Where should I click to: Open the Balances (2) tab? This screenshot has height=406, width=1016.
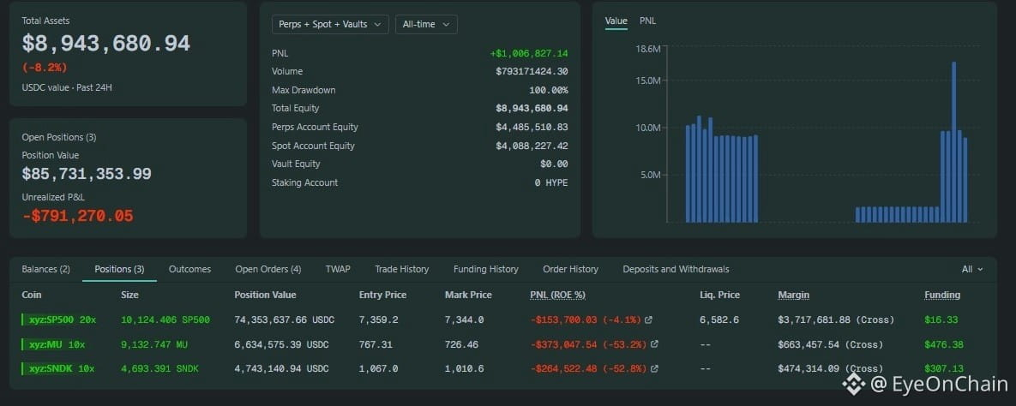46,269
